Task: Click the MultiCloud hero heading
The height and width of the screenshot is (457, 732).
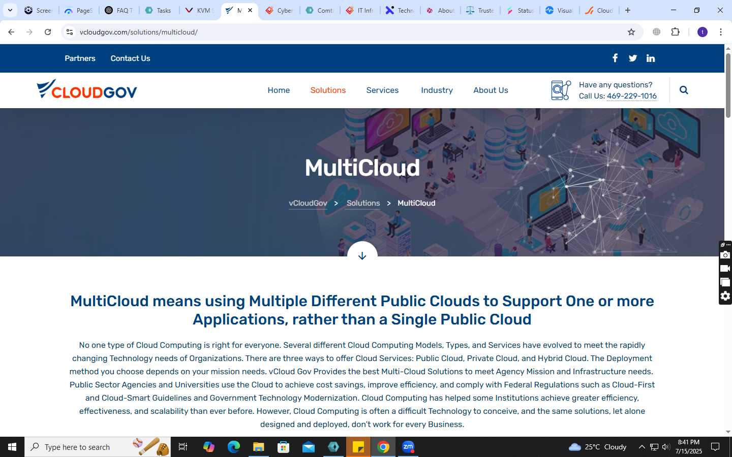Action: click(362, 168)
